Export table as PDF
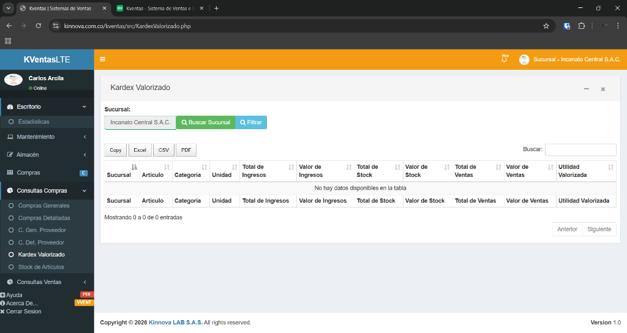The height and width of the screenshot is (333, 627). [186, 150]
